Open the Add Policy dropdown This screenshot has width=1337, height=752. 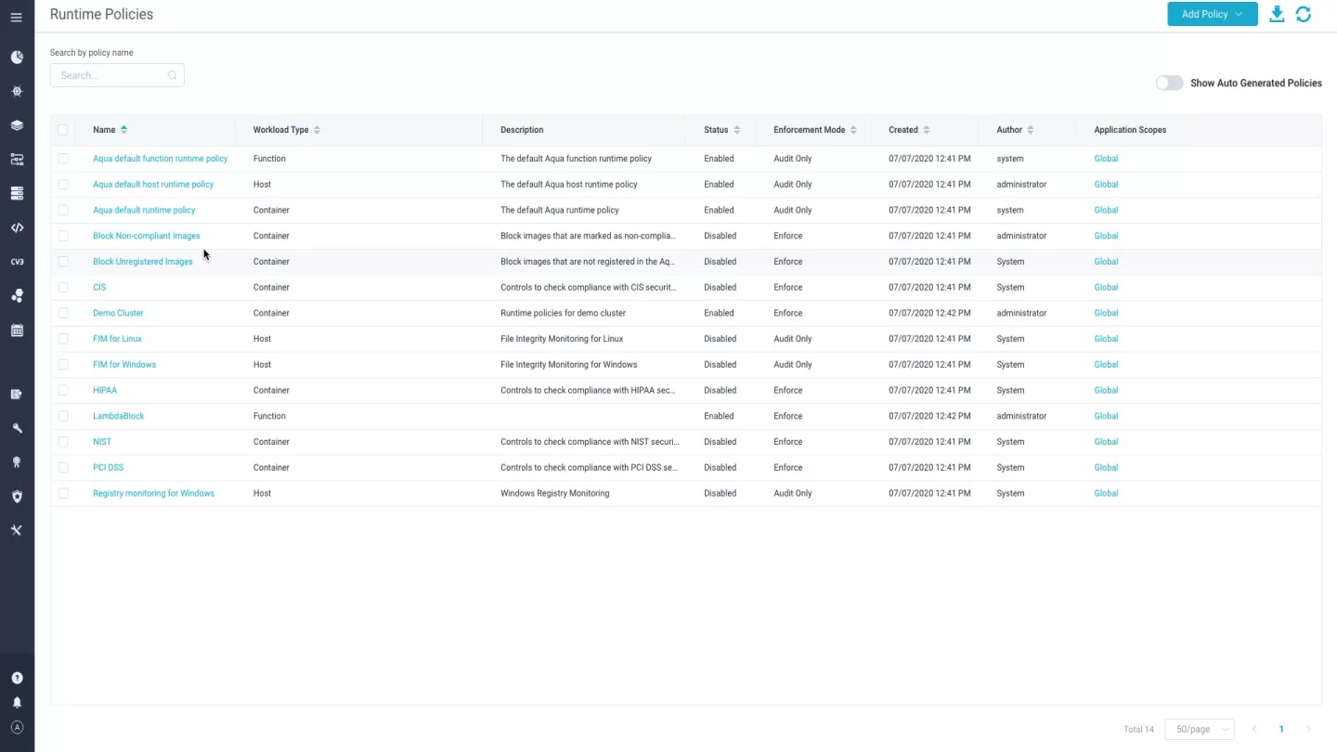pos(1212,14)
